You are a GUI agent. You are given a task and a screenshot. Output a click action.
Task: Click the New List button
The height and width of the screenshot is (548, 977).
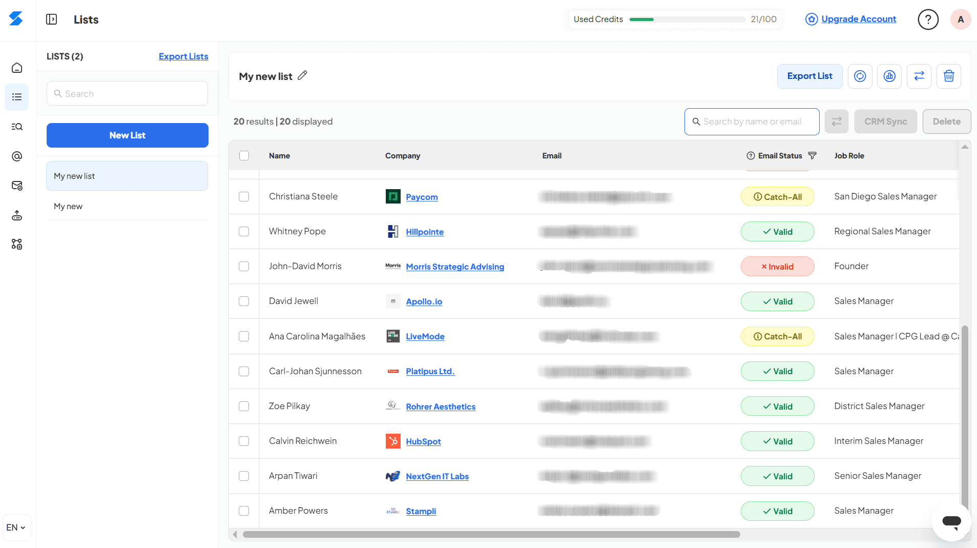point(127,135)
